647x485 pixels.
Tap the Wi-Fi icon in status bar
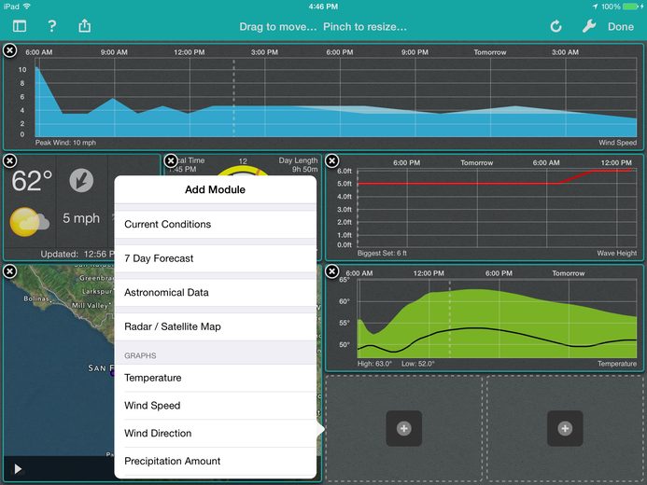pyautogui.click(x=27, y=7)
